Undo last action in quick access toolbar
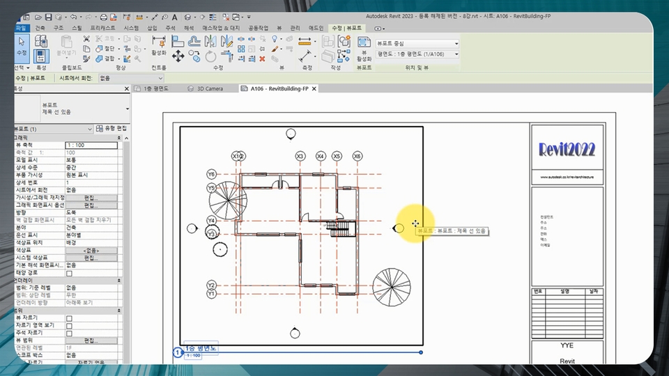669x376 pixels. click(x=73, y=17)
